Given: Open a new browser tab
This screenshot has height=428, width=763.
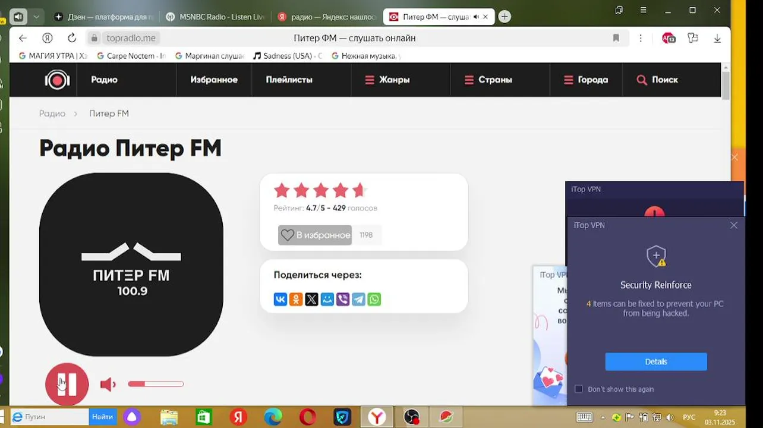Looking at the screenshot, I should click(505, 17).
